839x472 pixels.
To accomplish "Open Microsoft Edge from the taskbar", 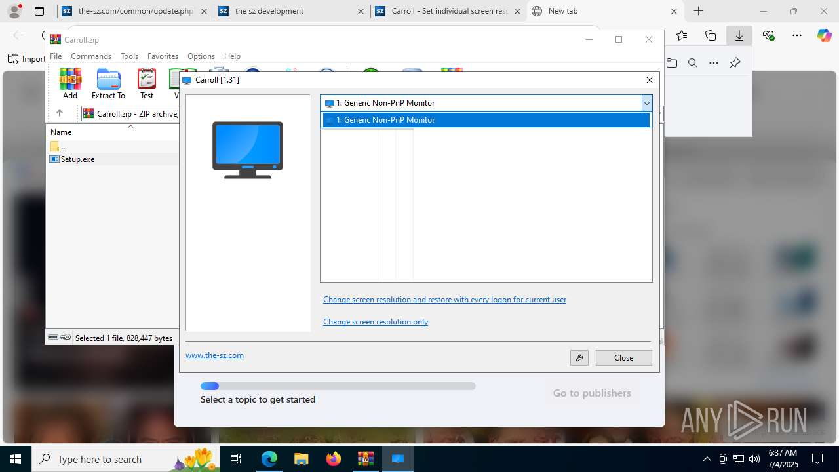I will (269, 459).
